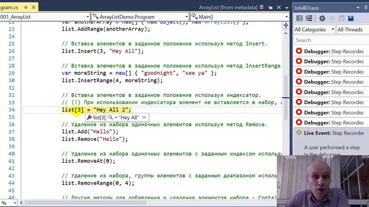
Task: Click code line list.Insert(3, "Hey All");
Action: [103, 51]
